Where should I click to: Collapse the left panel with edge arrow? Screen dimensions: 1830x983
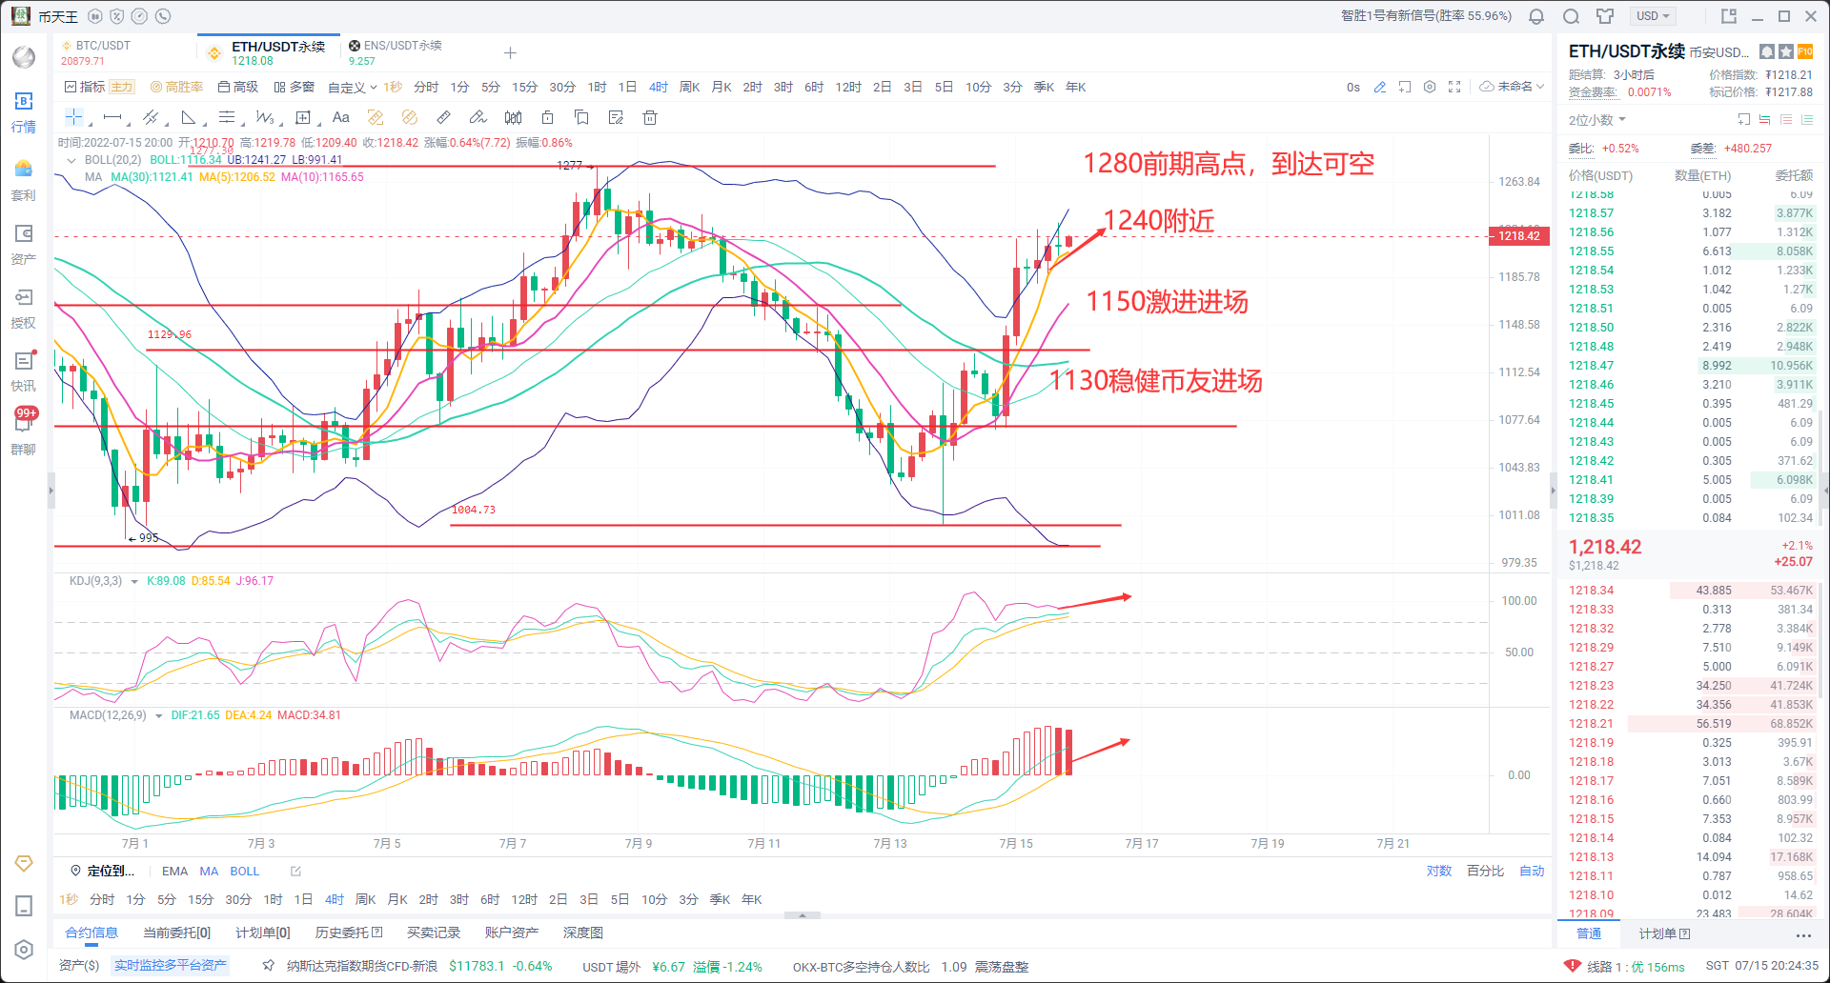pos(51,491)
